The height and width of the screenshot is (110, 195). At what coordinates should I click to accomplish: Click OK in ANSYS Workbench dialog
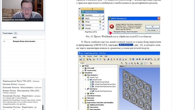[x=153, y=27]
